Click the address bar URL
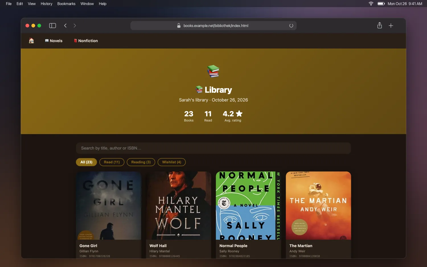This screenshot has width=427, height=267. (216, 26)
